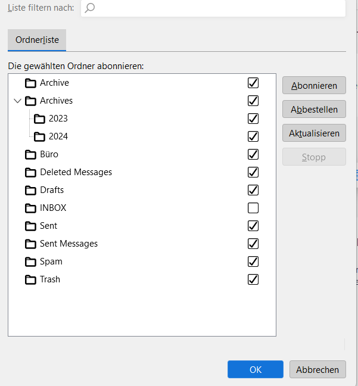Viewport: 358px width, 386px height.
Task: Click the Büro folder icon
Action: [x=31, y=154]
